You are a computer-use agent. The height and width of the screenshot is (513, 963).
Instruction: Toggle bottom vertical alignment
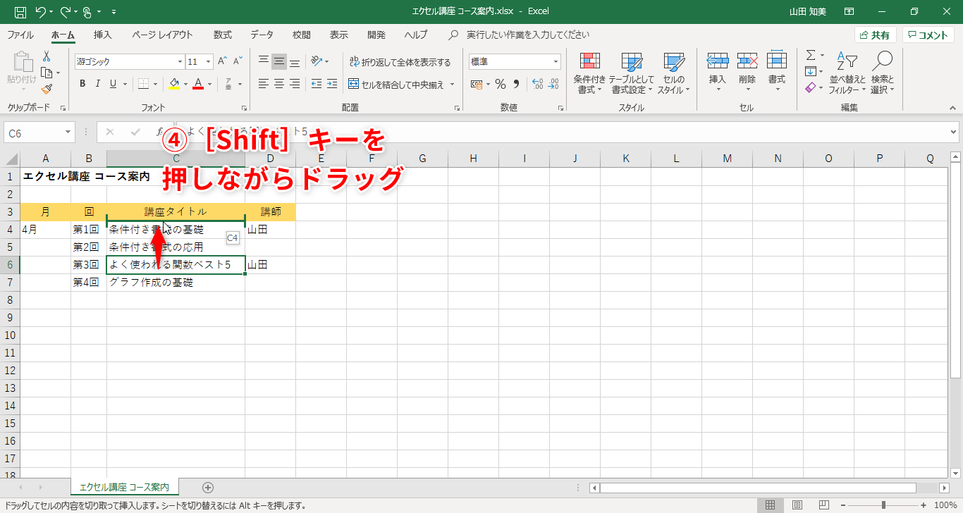(x=295, y=61)
